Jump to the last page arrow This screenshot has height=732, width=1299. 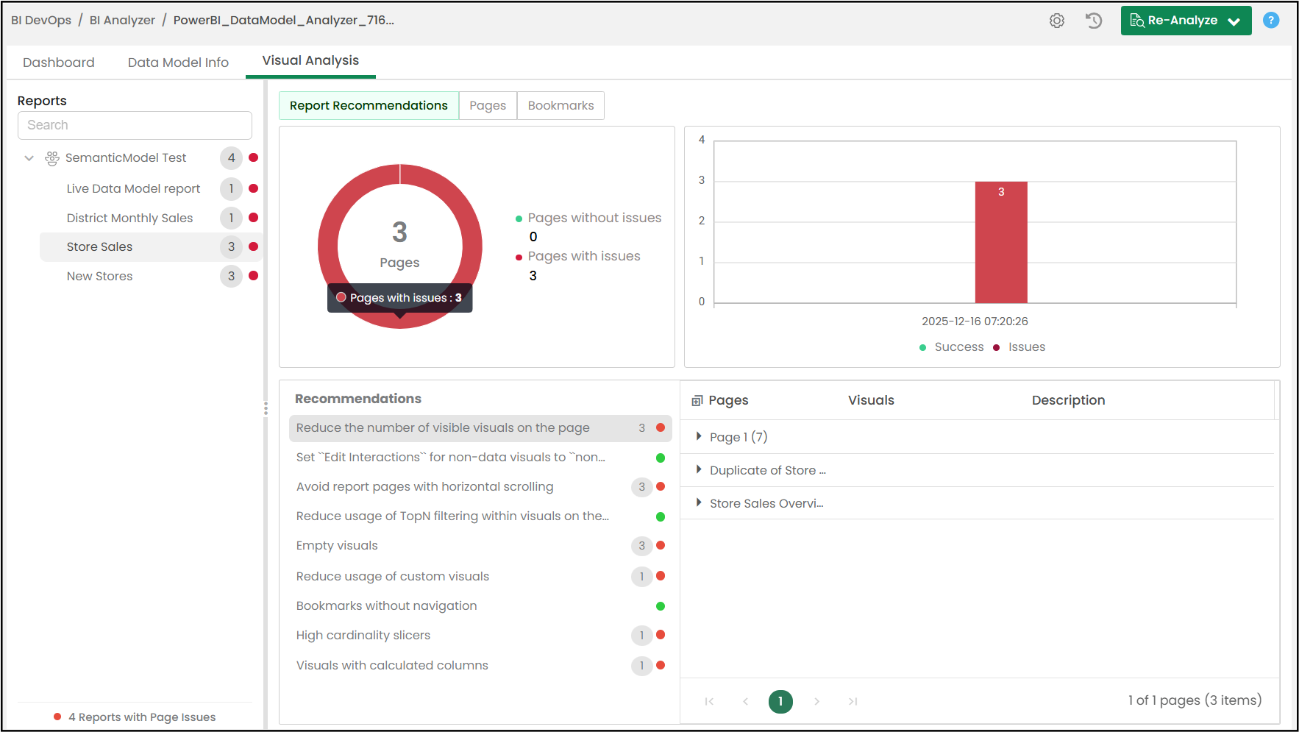pyautogui.click(x=853, y=701)
